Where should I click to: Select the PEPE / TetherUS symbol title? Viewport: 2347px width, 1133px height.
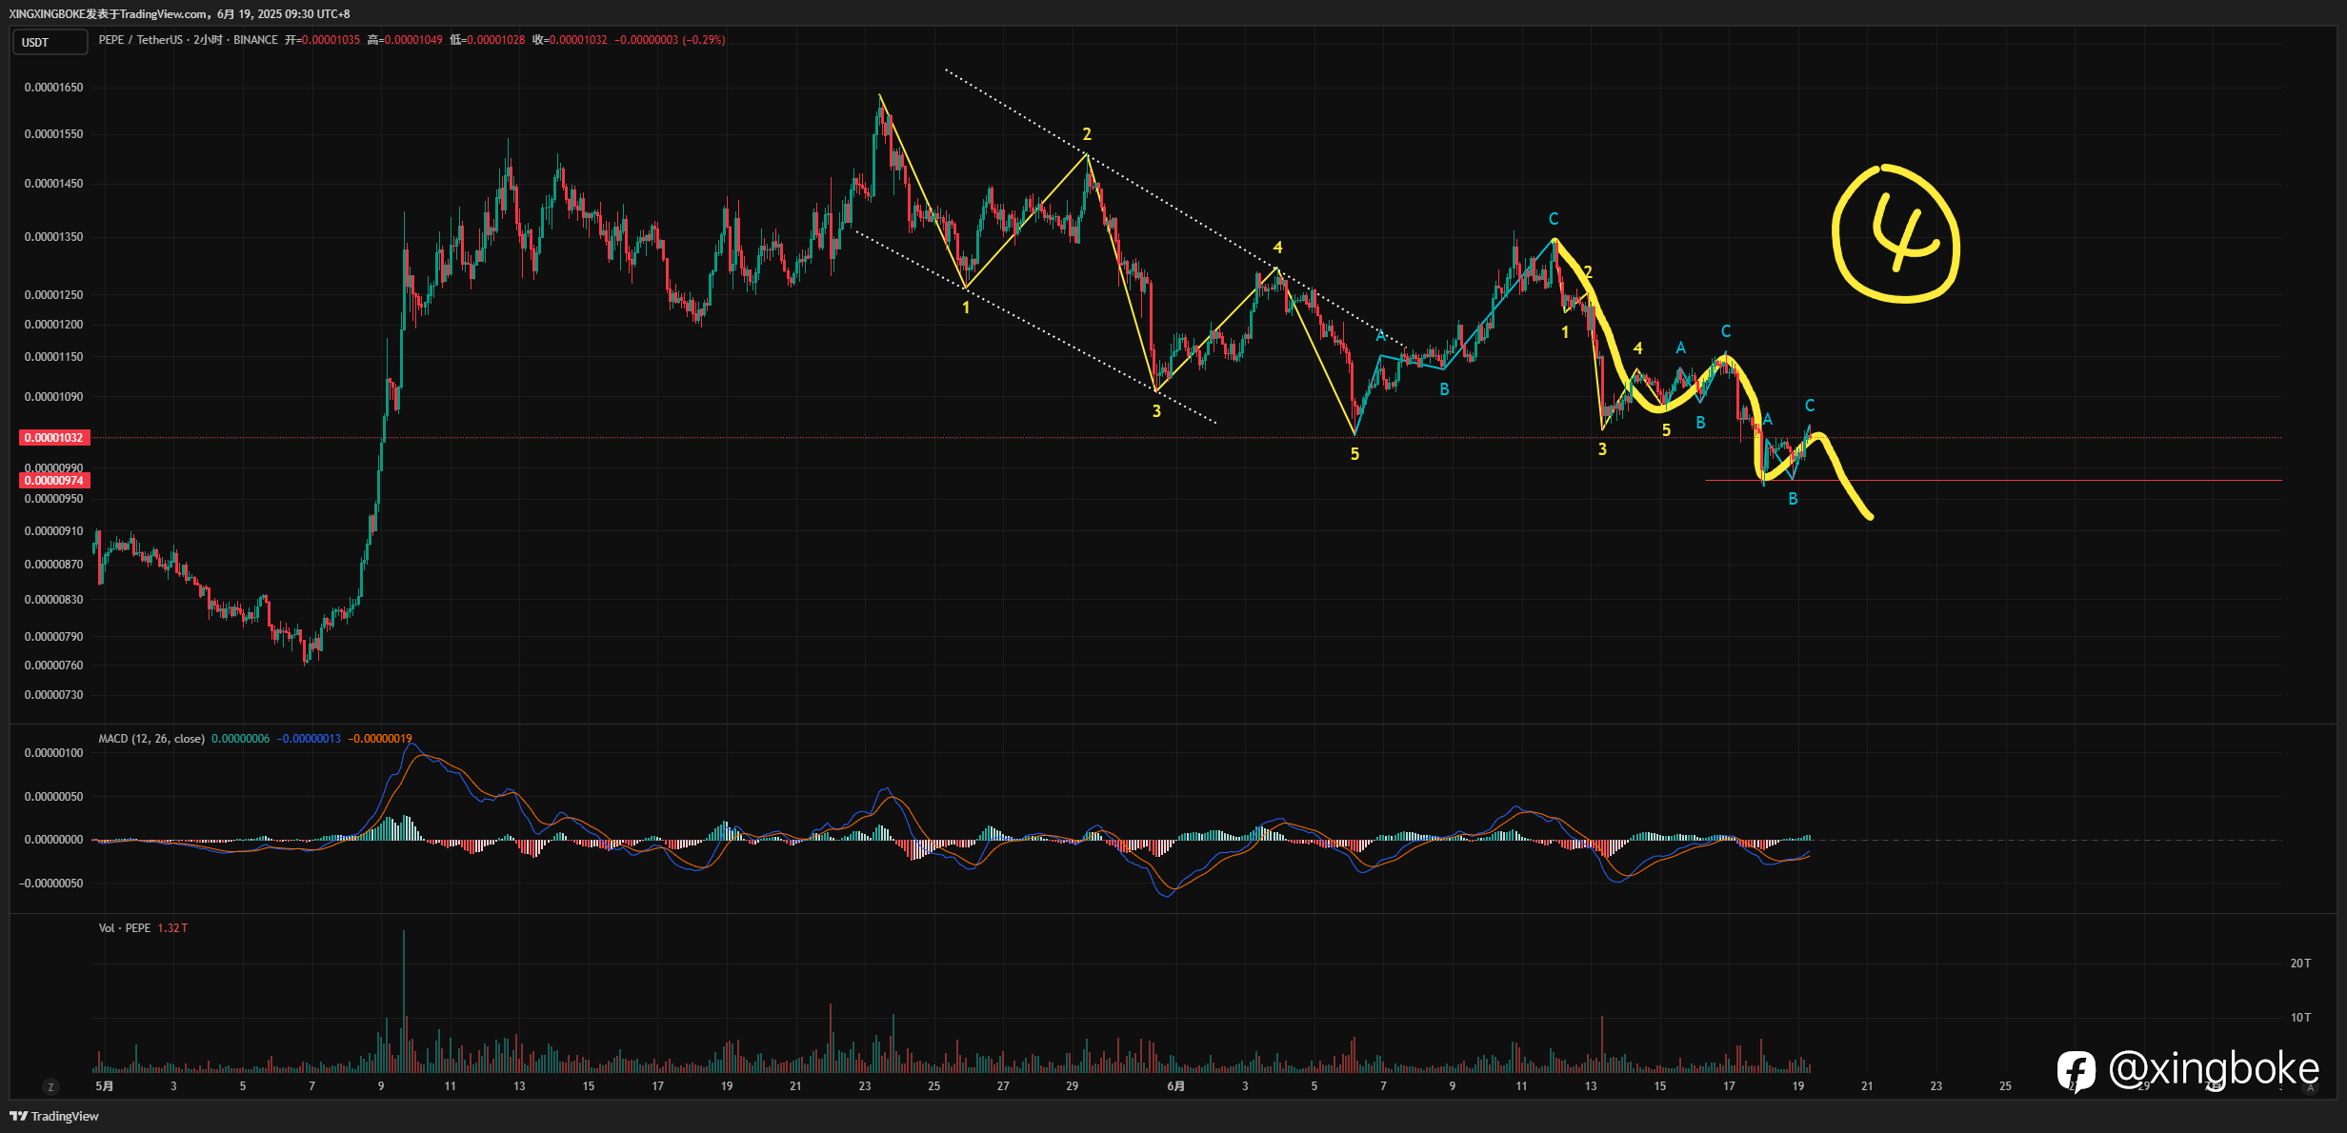143,40
